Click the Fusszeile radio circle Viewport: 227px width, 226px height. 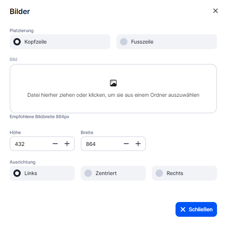pos(124,42)
